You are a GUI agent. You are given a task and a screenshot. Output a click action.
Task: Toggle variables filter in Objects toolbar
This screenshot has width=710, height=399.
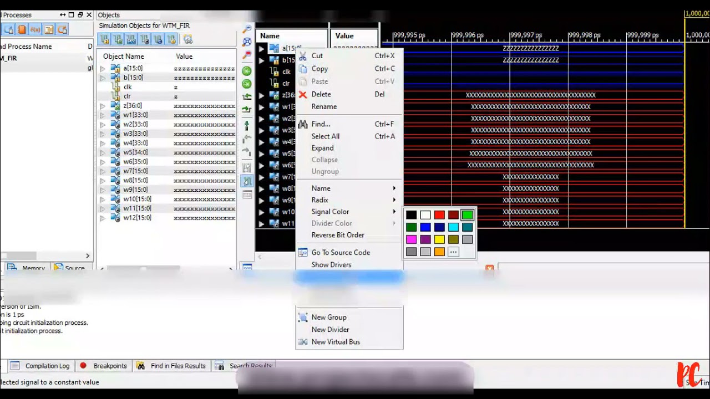(171, 39)
